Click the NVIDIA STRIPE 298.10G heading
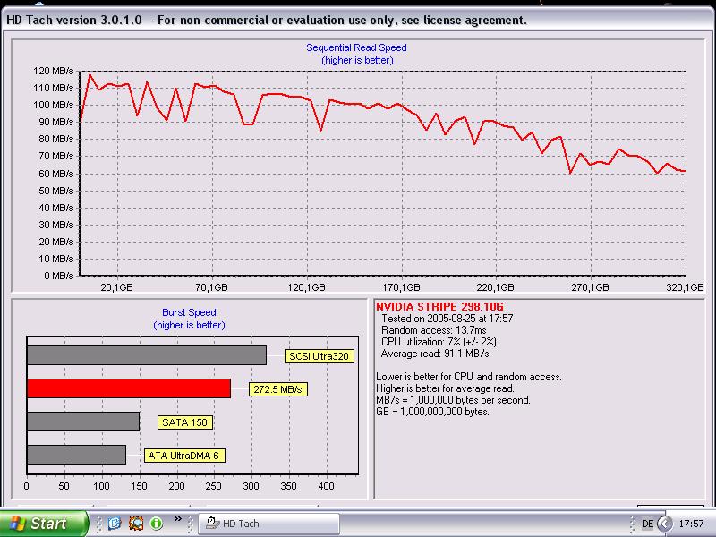 pos(439,307)
